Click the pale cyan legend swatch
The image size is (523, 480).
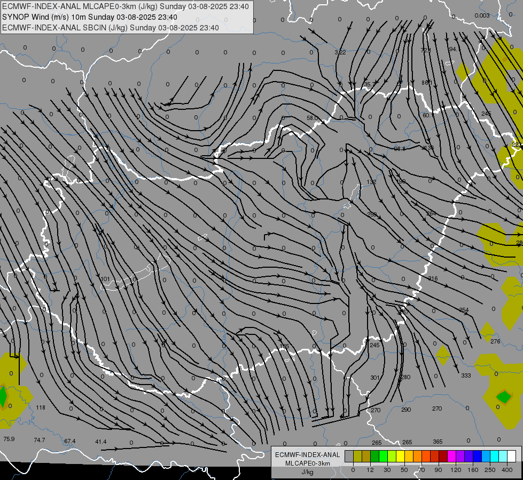pos(503,457)
